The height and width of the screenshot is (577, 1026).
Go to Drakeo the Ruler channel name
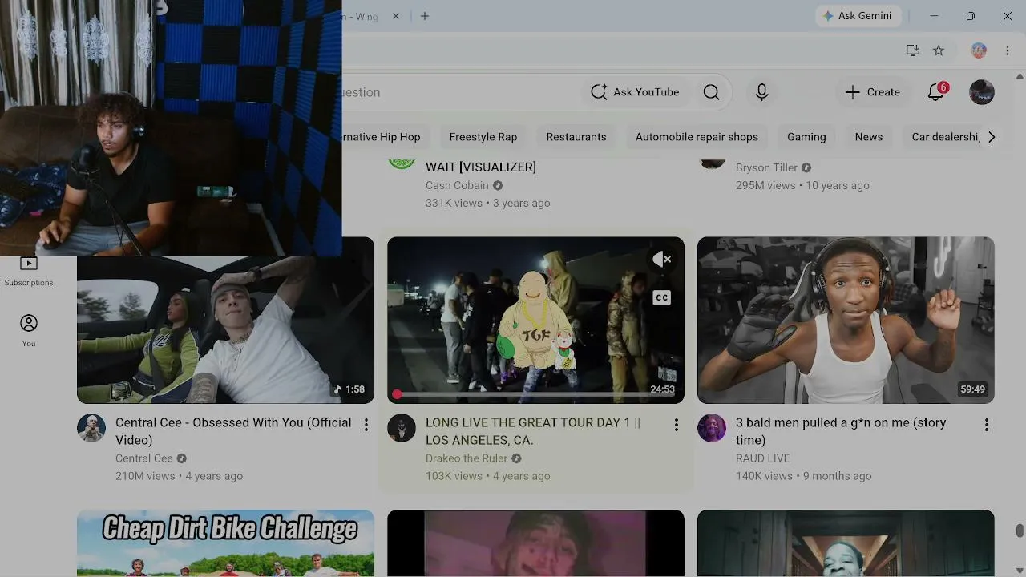pos(467,458)
